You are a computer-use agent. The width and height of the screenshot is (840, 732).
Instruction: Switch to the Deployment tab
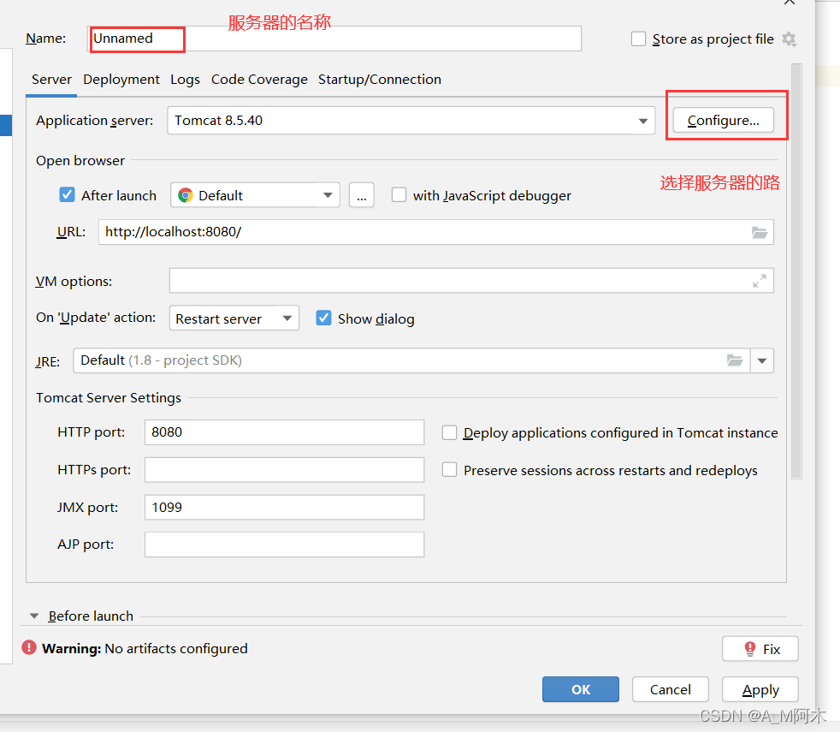click(121, 80)
